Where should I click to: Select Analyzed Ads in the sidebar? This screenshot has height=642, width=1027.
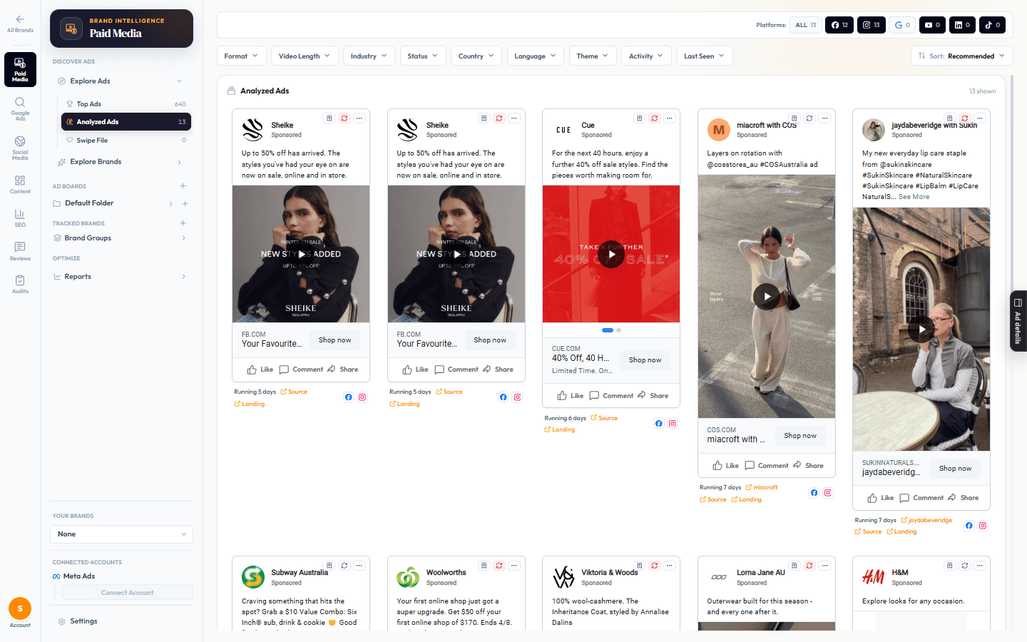point(126,122)
